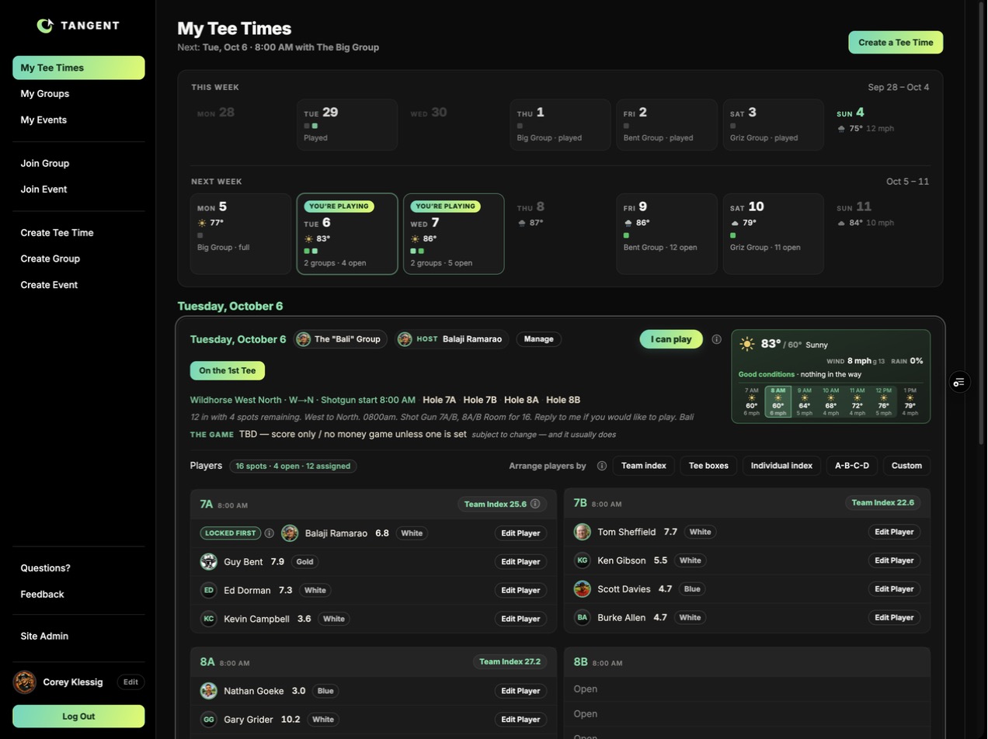This screenshot has height=739, width=988.
Task: Click the Tangent logo icon
Action: coord(45,26)
